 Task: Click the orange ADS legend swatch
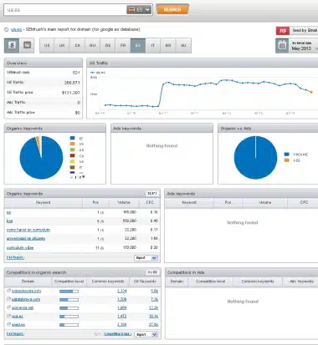286,160
